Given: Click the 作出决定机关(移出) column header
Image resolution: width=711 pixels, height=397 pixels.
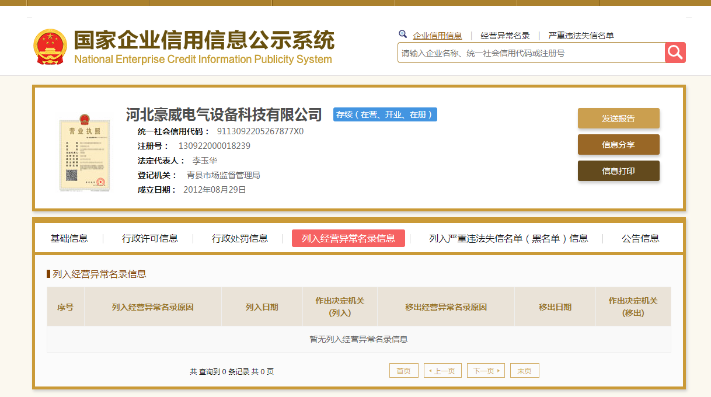Looking at the screenshot, I should click(633, 307).
